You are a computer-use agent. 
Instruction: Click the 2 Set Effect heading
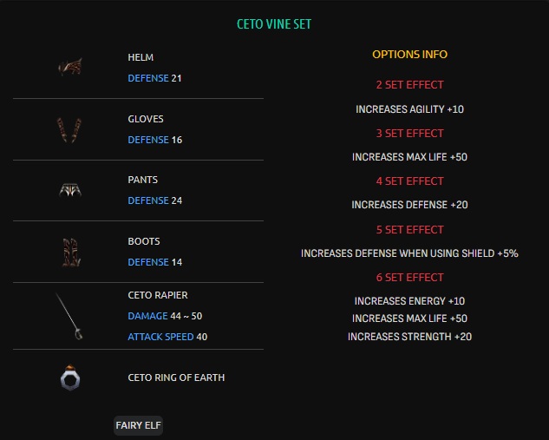tap(409, 85)
